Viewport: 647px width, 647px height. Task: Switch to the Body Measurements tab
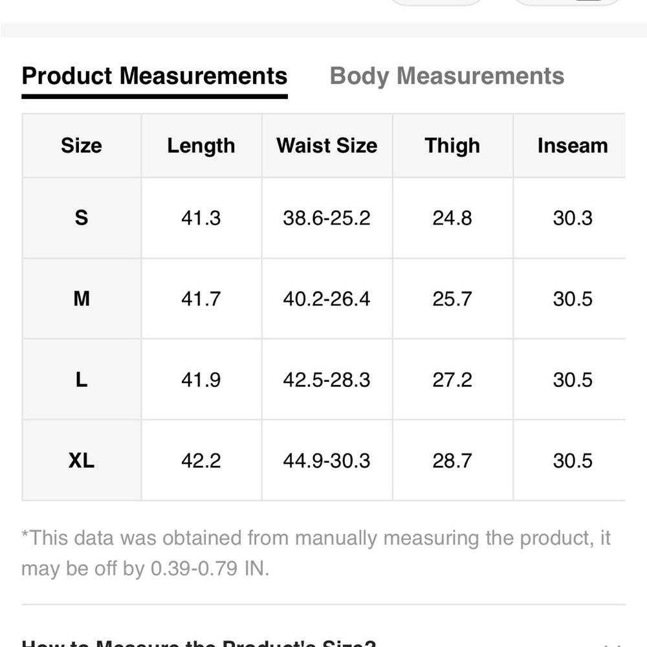click(x=446, y=76)
